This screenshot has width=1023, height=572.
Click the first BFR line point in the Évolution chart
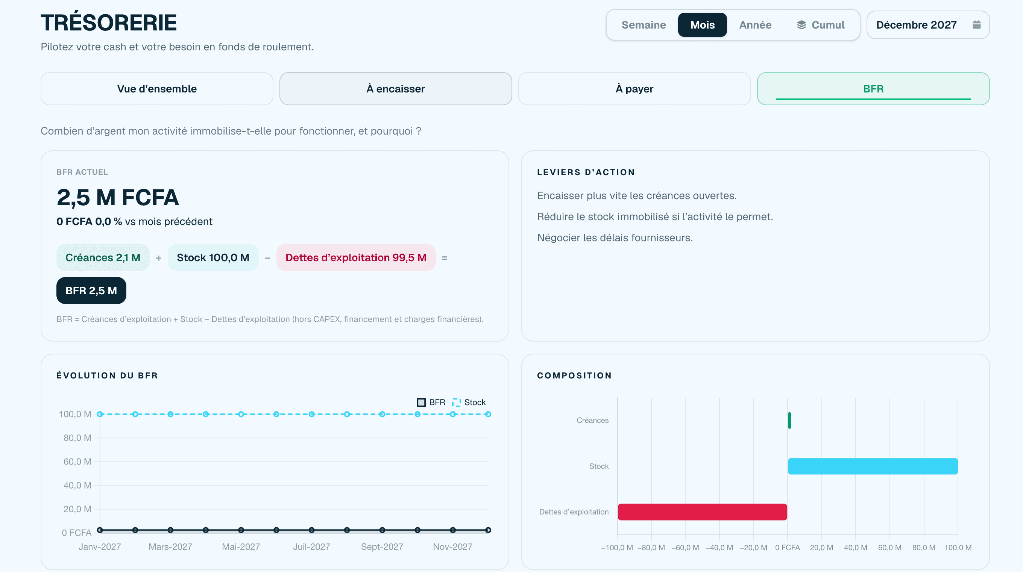(100, 530)
